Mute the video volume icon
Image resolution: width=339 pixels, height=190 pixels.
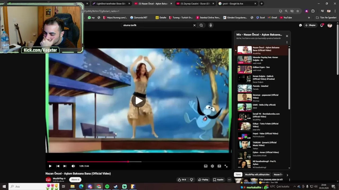coord(73,166)
